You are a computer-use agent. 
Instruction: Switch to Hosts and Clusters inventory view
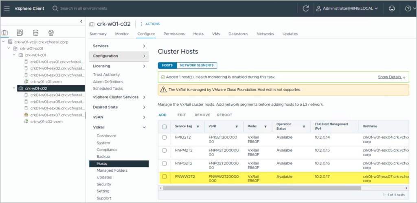(5, 33)
